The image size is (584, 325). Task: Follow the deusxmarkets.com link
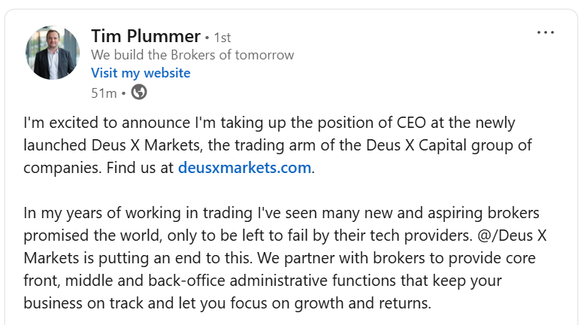pyautogui.click(x=244, y=168)
